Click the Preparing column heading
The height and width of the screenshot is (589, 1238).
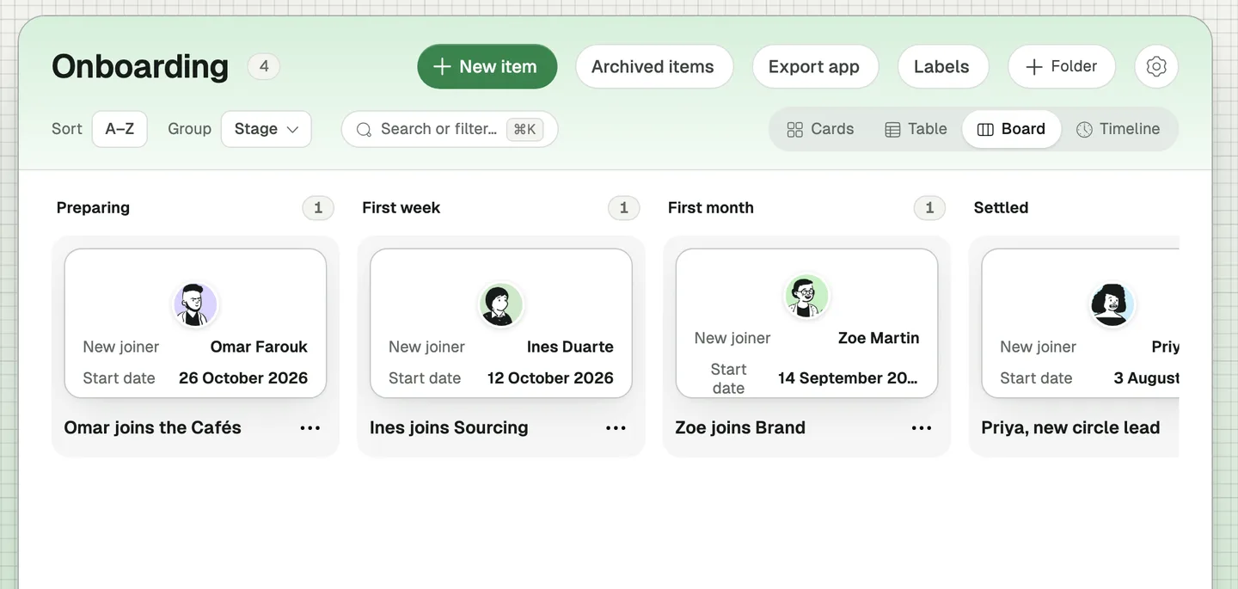pos(93,207)
